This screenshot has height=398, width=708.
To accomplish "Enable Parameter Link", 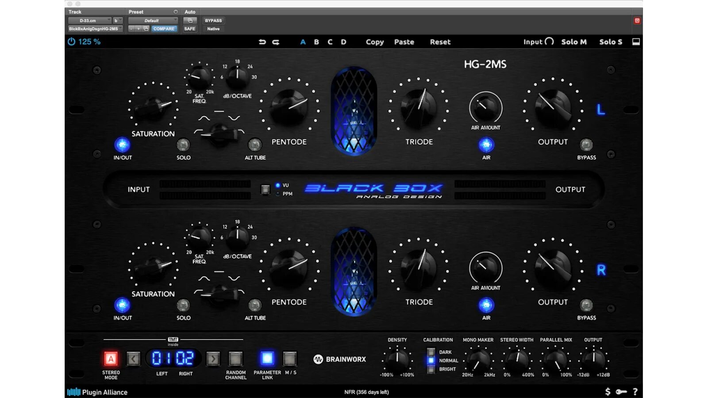I will 266,358.
